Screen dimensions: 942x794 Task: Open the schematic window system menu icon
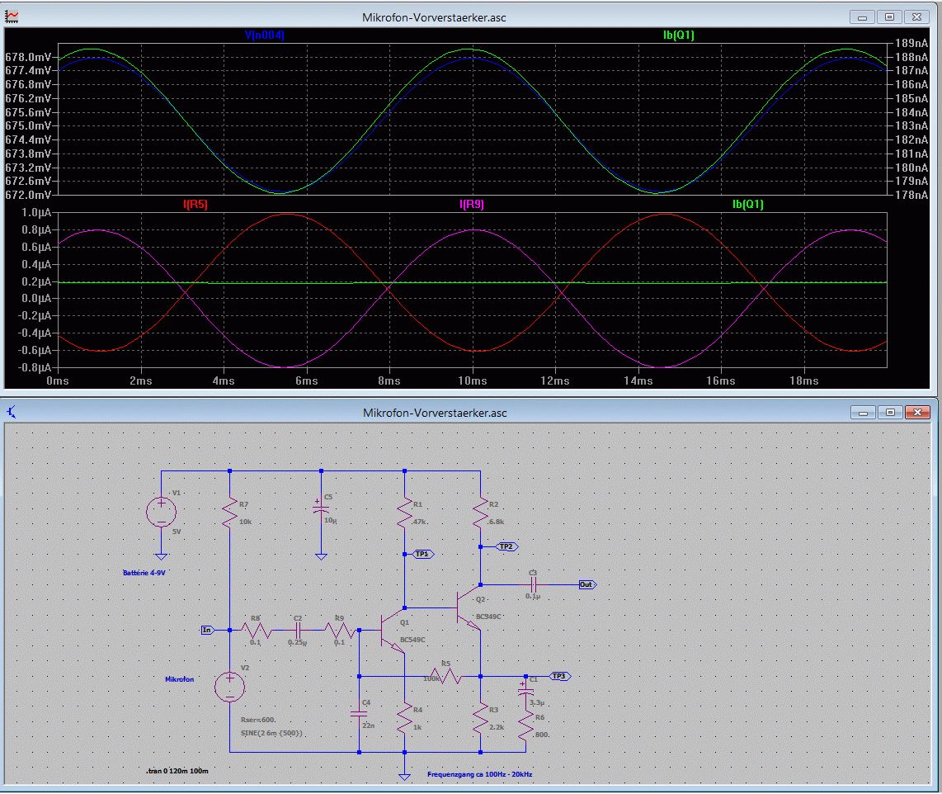pos(13,411)
